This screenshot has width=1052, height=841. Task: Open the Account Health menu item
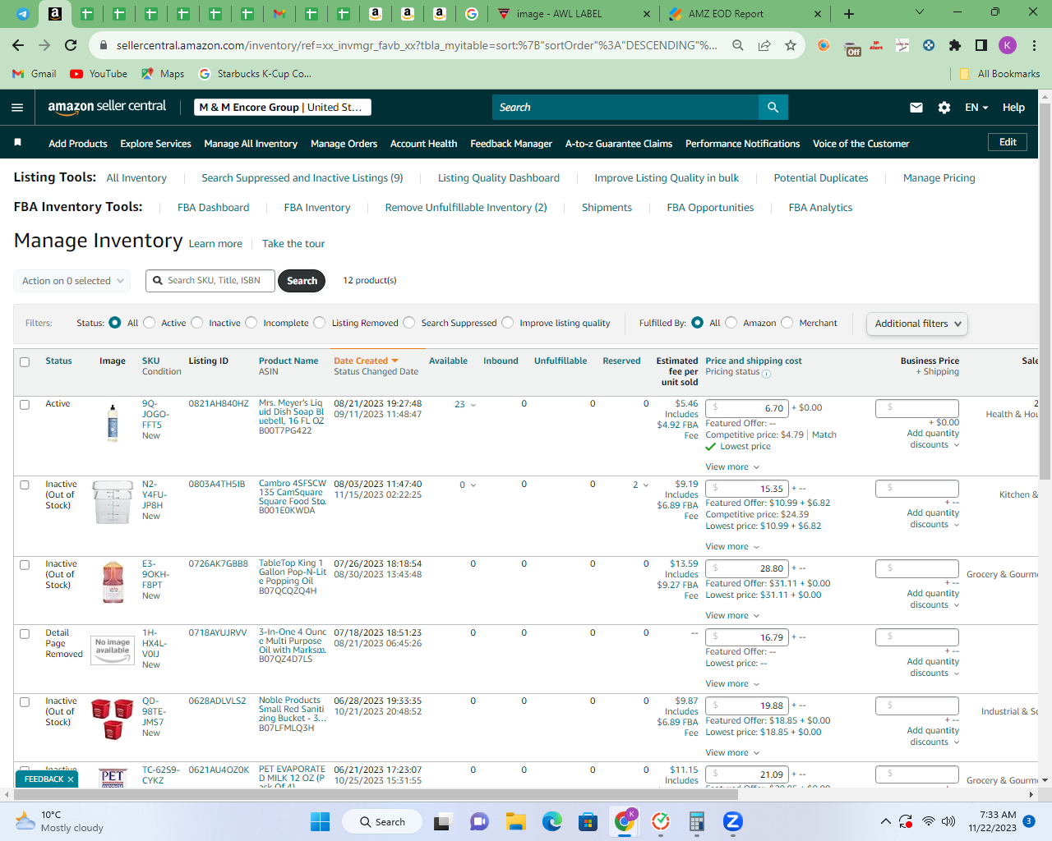tap(423, 144)
